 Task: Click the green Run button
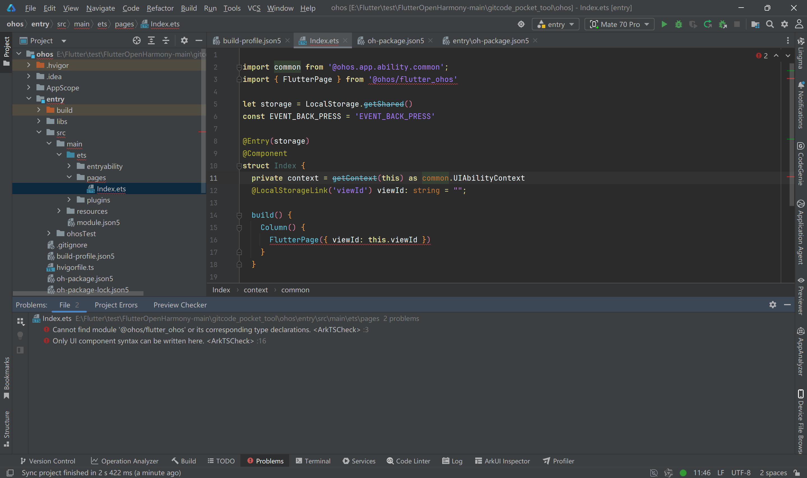click(664, 24)
